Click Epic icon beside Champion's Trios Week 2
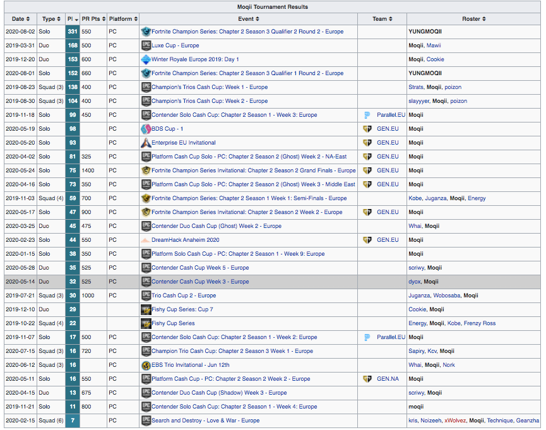Image resolution: width=546 pixels, height=430 pixels. click(x=146, y=101)
